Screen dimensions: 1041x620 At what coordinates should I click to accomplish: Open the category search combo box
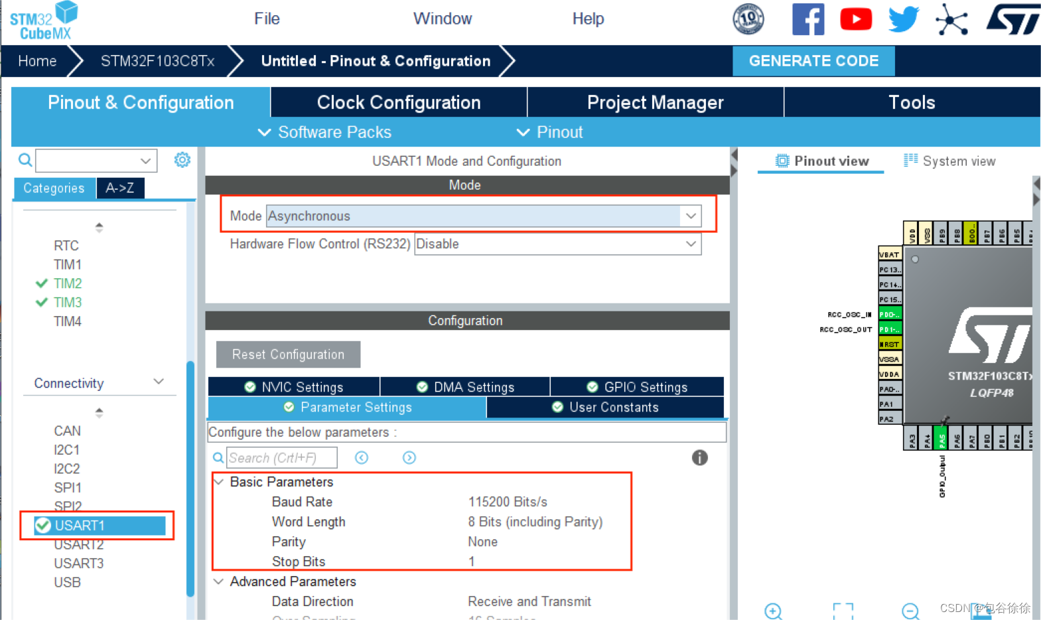tap(96, 160)
